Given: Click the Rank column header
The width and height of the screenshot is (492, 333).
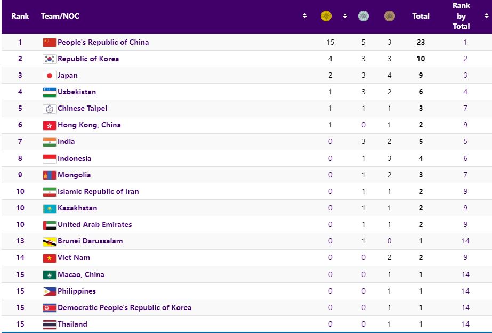Looking at the screenshot, I should [20, 16].
